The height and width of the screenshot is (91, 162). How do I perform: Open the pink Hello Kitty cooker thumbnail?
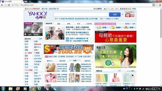pyautogui.click(x=51, y=78)
